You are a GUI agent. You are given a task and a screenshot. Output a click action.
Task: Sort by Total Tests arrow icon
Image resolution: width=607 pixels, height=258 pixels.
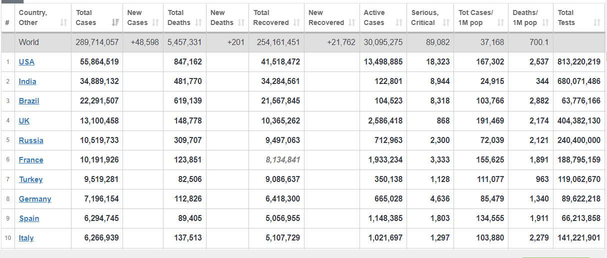[x=597, y=22]
